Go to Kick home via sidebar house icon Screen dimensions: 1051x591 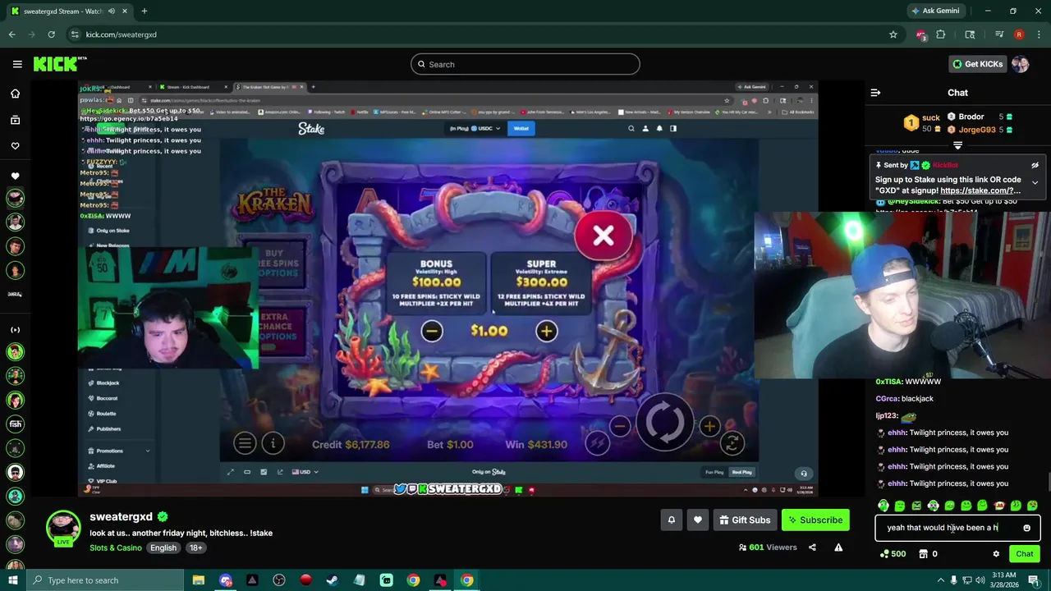(15, 94)
